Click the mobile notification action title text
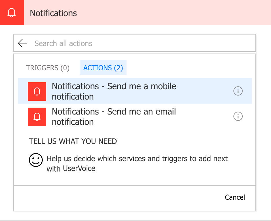Viewport: 271px width, 221px height. 114,91
